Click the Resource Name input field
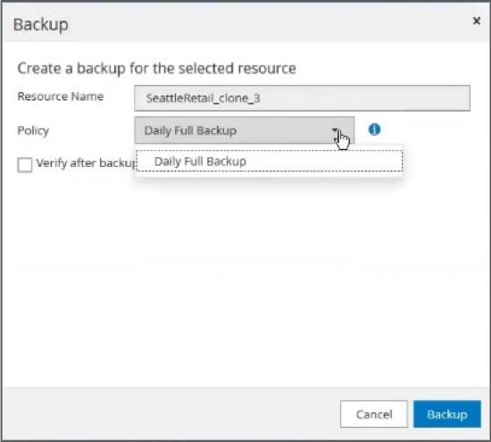Screen dimensions: 491x442 pos(302,98)
